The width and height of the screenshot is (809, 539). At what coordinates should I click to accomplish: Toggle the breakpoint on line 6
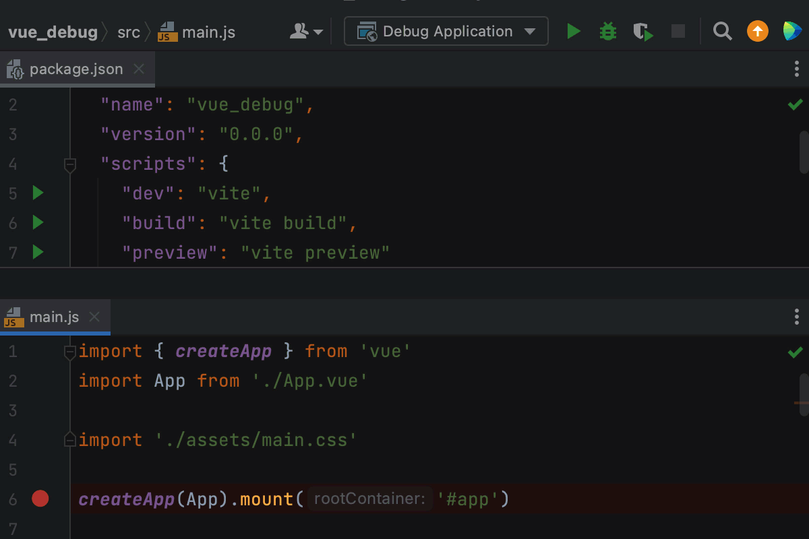40,499
